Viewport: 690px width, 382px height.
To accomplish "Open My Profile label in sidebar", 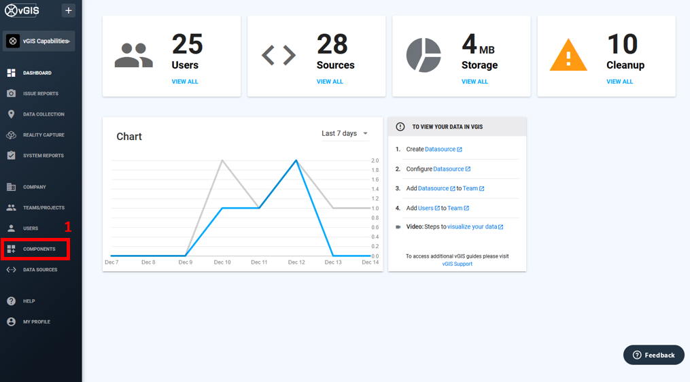I will [x=37, y=322].
